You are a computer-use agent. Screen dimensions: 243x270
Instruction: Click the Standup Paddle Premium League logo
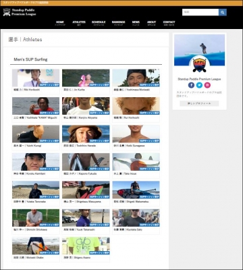tap(20, 12)
